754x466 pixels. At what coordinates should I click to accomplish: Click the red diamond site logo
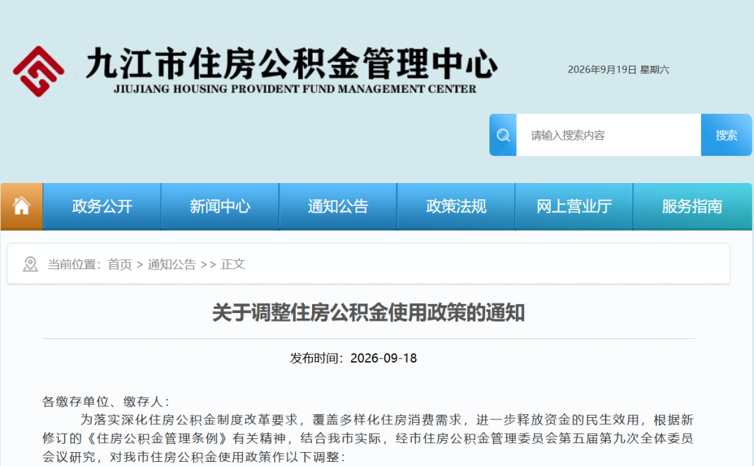point(38,71)
